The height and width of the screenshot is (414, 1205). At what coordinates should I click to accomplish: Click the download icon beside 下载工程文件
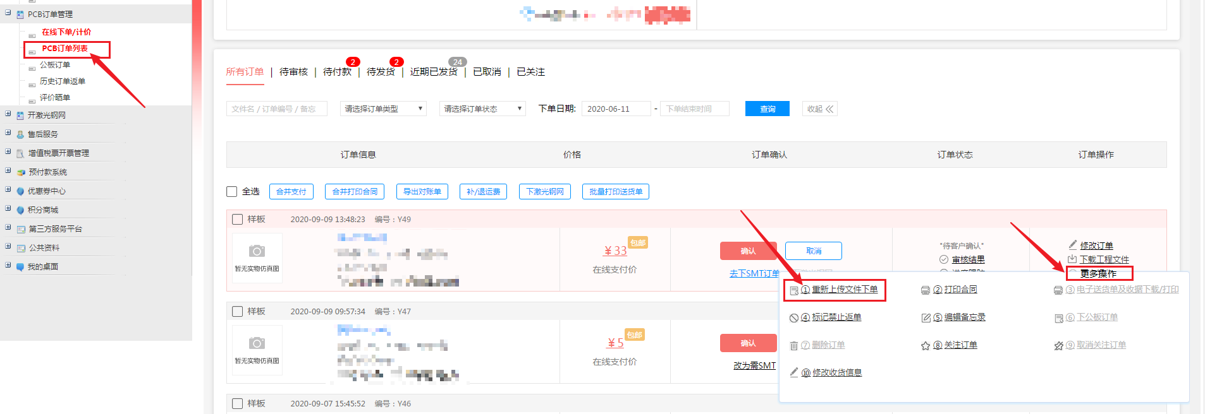1072,259
